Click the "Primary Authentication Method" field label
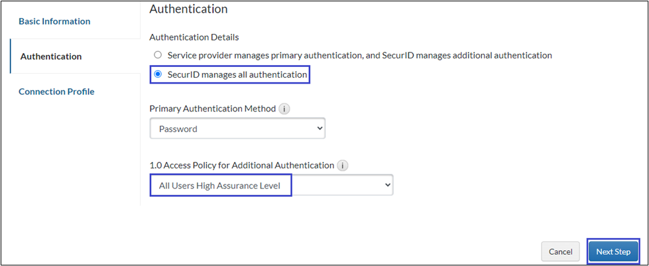This screenshot has height=266, width=649. click(212, 109)
